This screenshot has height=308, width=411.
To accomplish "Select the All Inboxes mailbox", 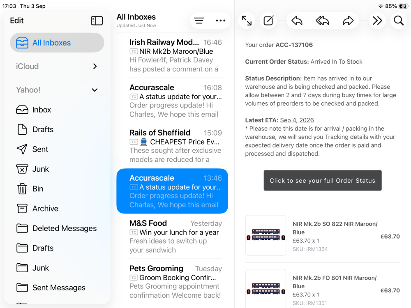I will click(57, 43).
